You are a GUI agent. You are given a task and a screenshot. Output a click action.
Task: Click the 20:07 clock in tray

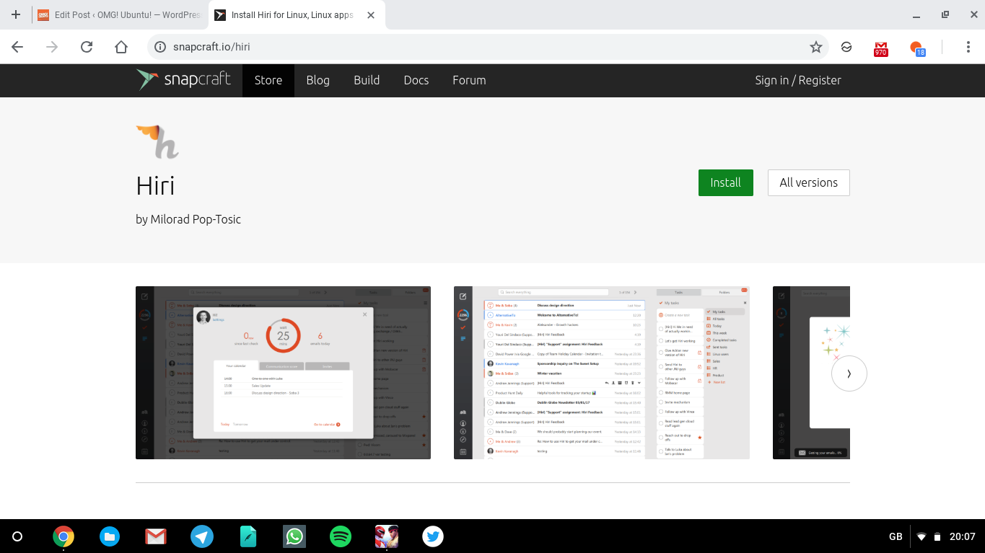pos(963,536)
